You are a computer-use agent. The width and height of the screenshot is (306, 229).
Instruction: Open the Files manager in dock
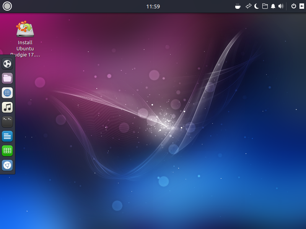pyautogui.click(x=7, y=78)
